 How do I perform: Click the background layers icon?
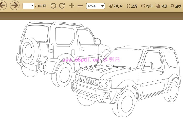(158, 6)
